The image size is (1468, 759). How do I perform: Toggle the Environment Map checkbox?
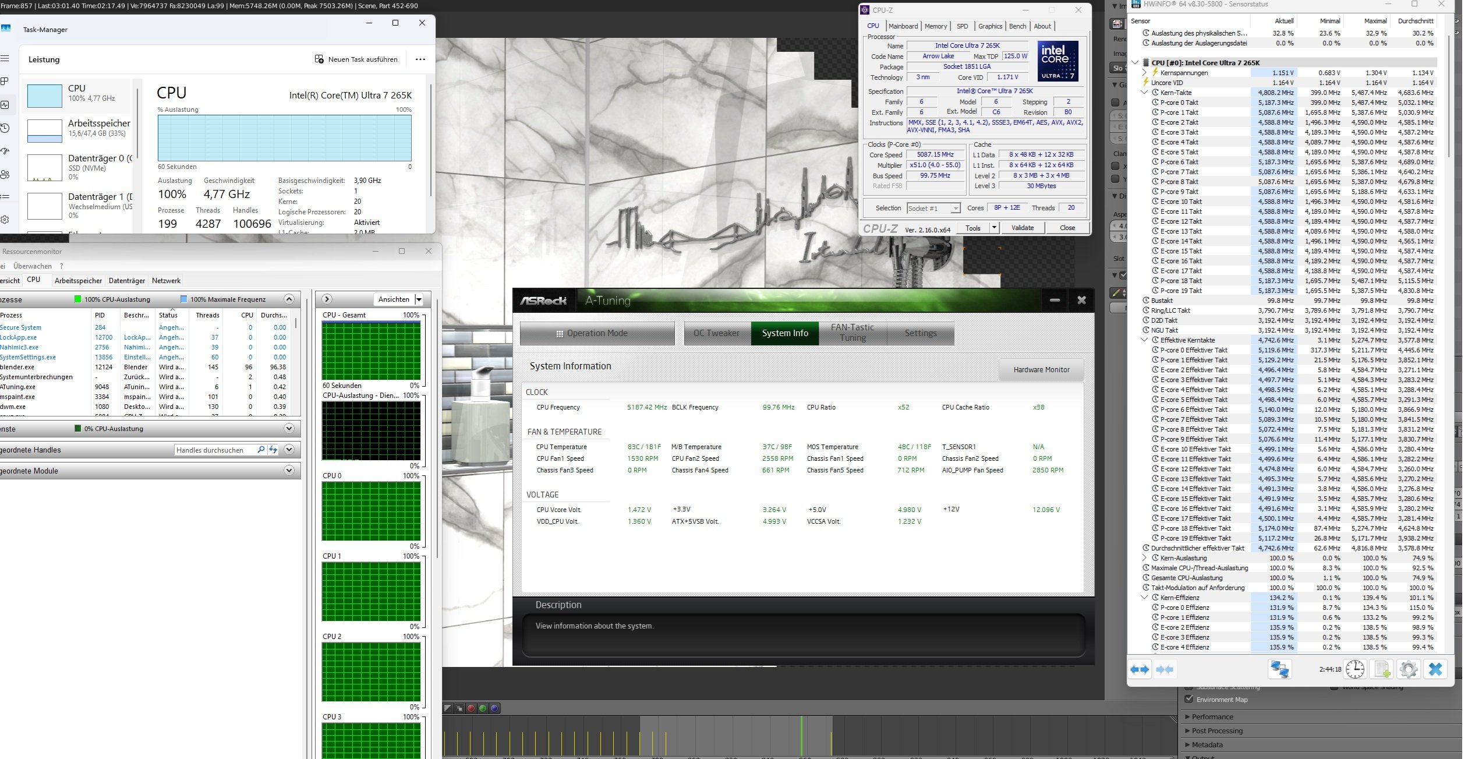coord(1189,699)
